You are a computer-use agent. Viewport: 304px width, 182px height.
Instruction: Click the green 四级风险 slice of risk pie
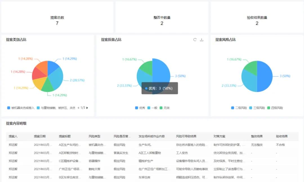[252, 68]
